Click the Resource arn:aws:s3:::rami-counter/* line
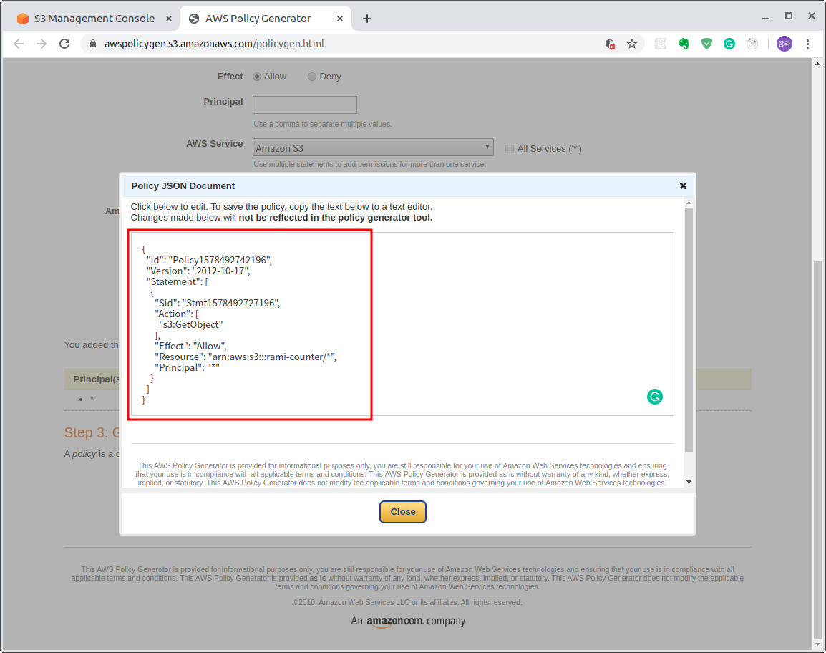The image size is (826, 653). point(246,357)
